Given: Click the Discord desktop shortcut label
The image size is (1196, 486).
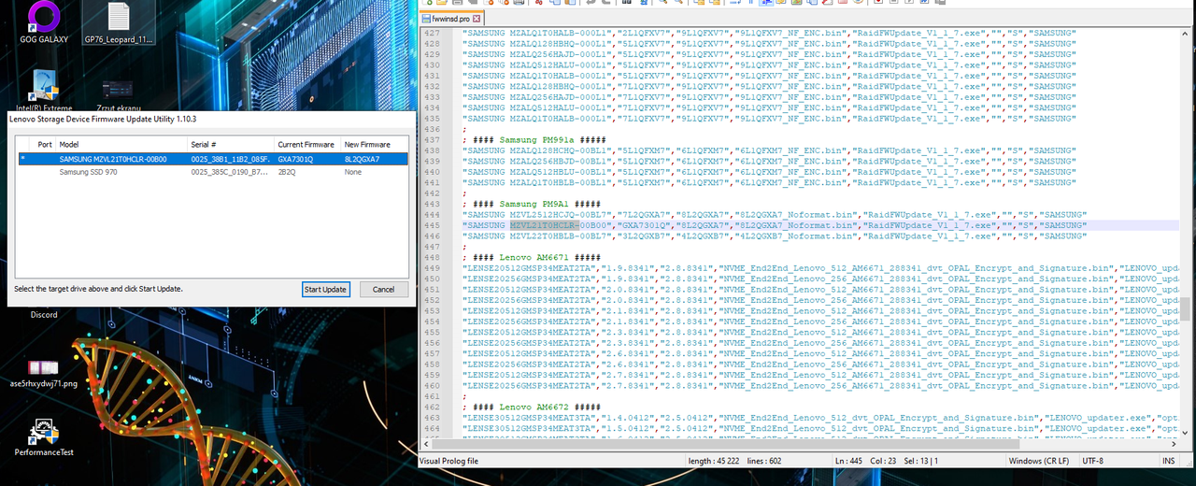Looking at the screenshot, I should (x=43, y=315).
